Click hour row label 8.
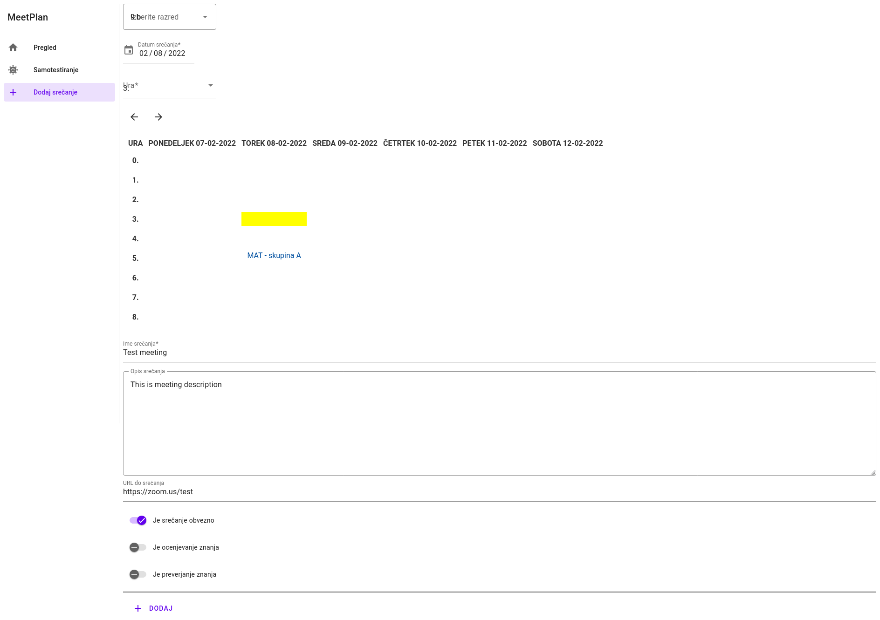Screen dimensions: 880x620 (136, 317)
